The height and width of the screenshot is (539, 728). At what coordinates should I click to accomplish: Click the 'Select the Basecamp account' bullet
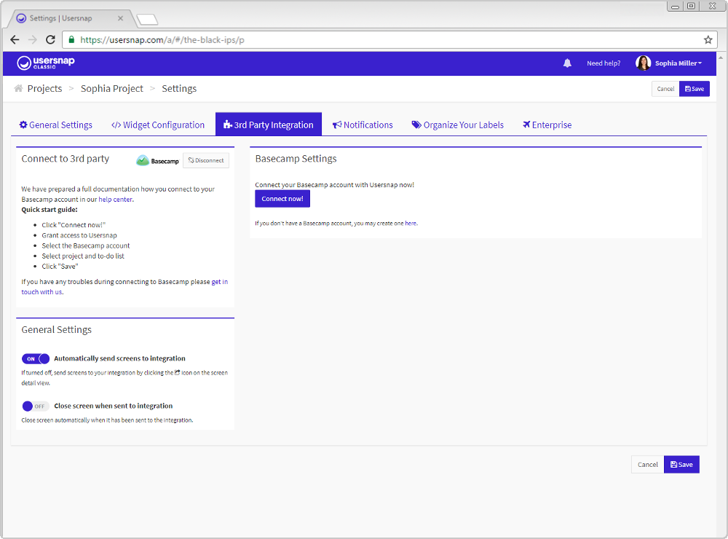(x=86, y=245)
